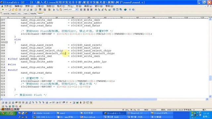
Task: Click the system tray clock showing 18:05
Action: [206, 114]
